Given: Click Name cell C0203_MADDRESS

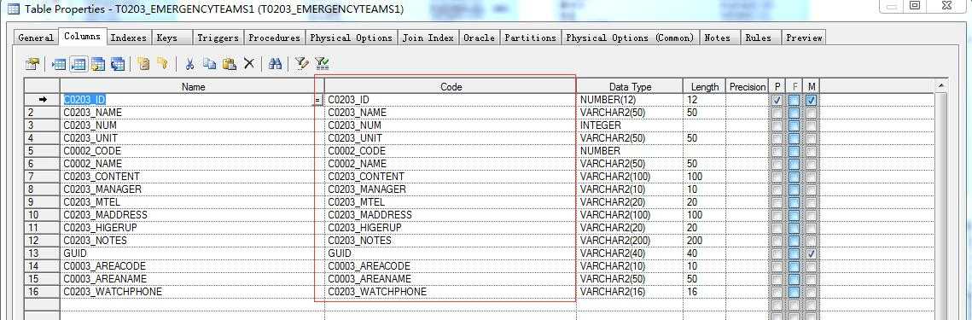Looking at the screenshot, I should pos(192,214).
